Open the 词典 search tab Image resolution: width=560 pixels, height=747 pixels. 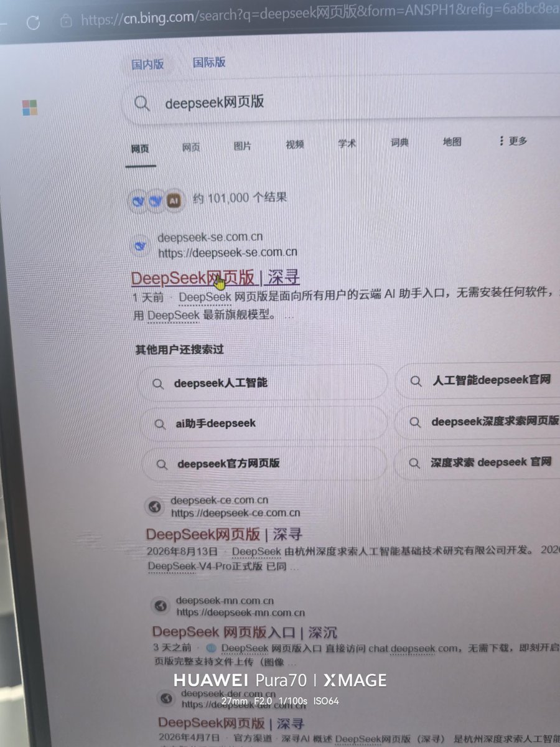(x=400, y=143)
